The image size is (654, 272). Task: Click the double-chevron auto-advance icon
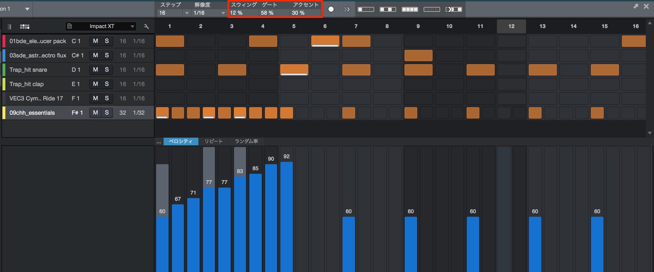click(347, 9)
